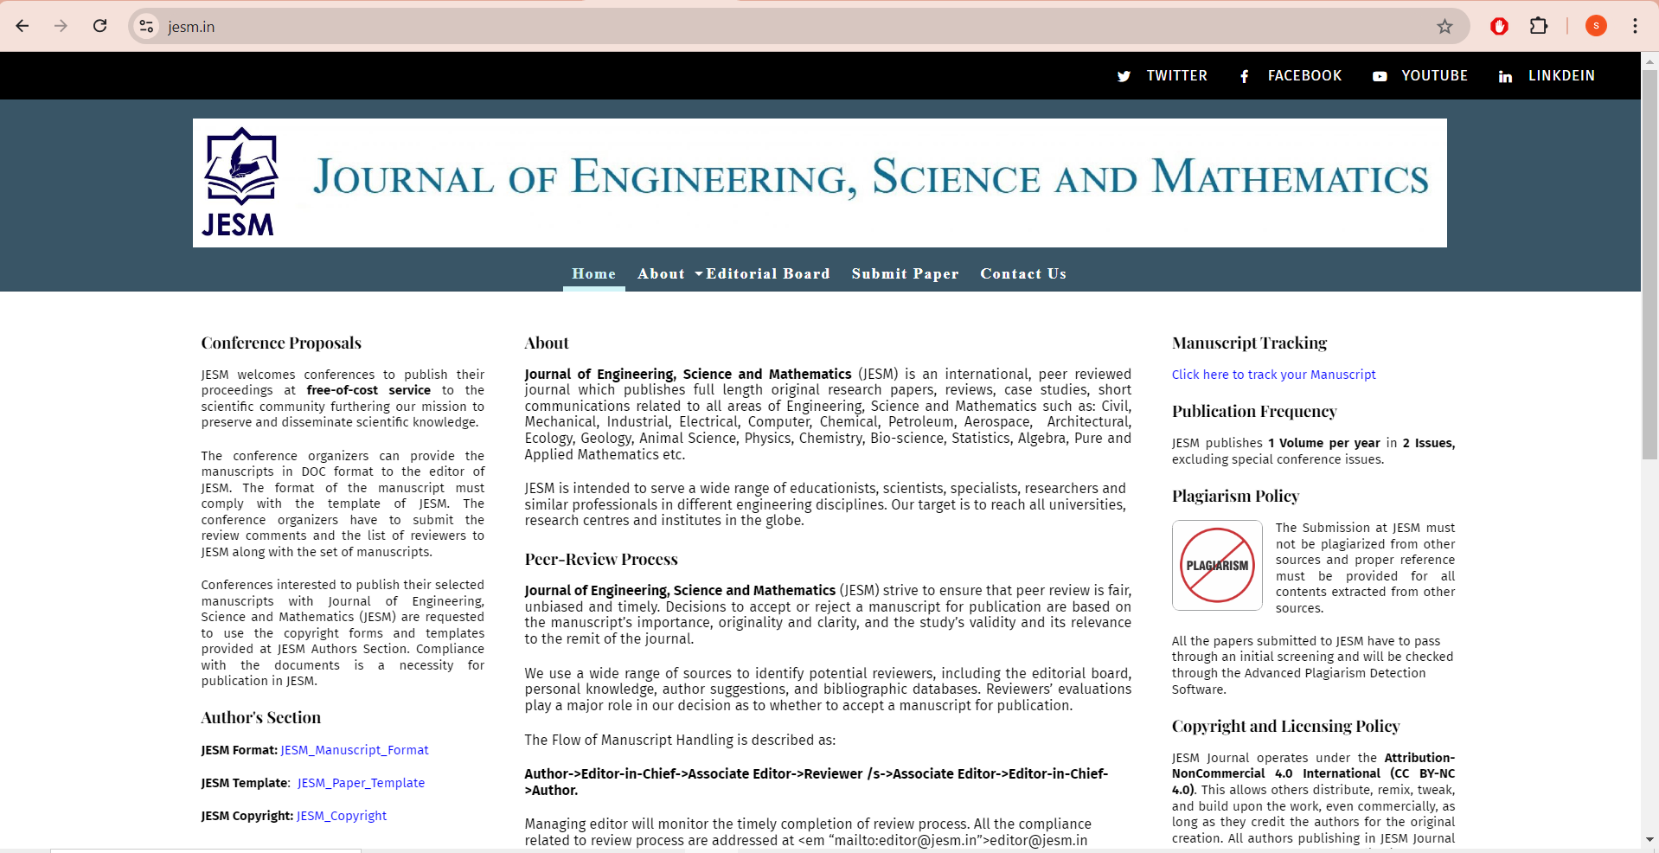This screenshot has width=1659, height=853.
Task: Open the Chrome three-dot menu
Action: (x=1635, y=26)
